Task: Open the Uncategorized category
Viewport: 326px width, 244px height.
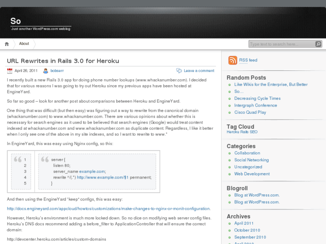Action: (x=248, y=167)
